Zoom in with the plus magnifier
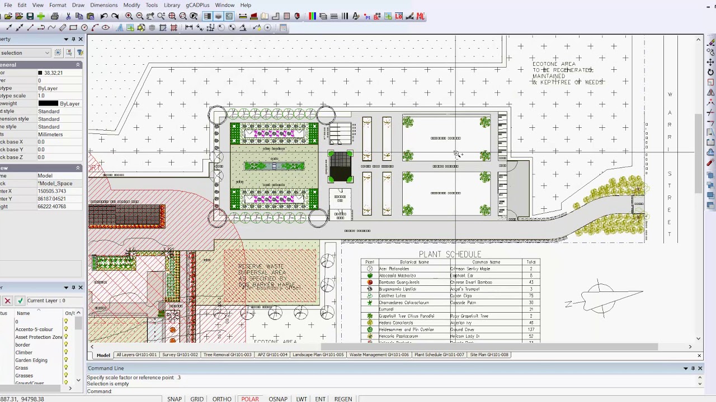 click(129, 16)
